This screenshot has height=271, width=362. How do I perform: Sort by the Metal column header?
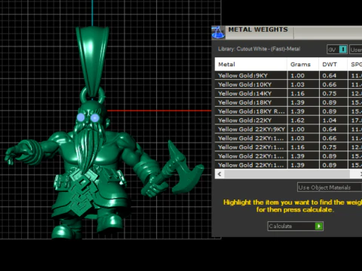click(251, 65)
